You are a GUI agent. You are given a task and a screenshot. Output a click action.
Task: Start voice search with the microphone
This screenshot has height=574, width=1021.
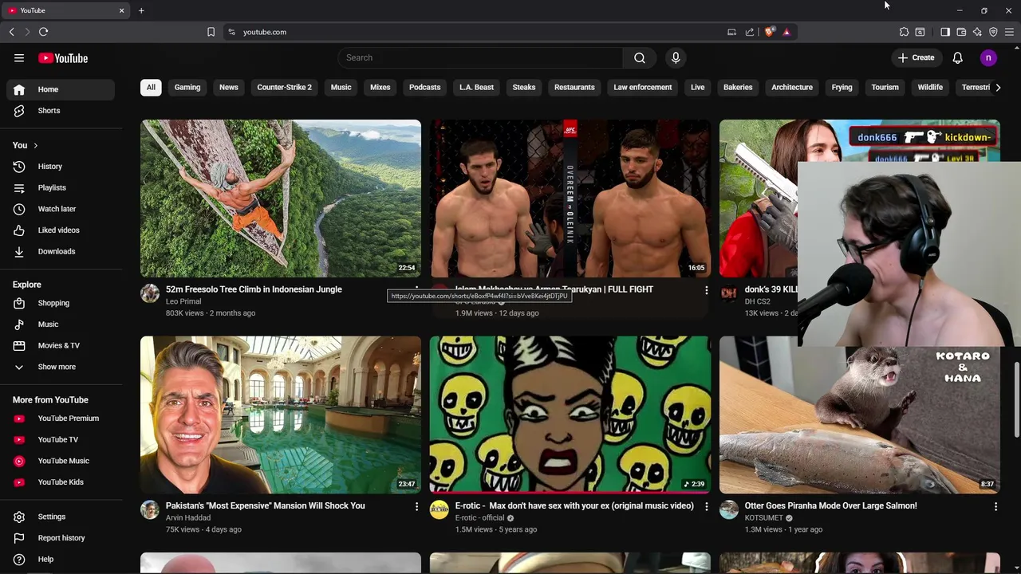pos(676,57)
